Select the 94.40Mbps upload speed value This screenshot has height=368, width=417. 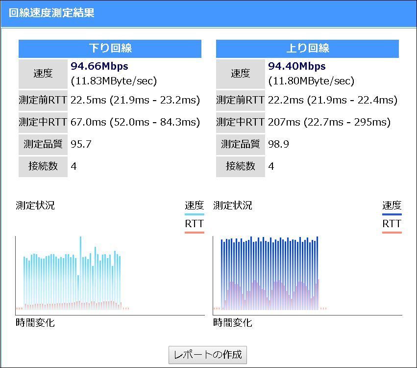pyautogui.click(x=297, y=66)
